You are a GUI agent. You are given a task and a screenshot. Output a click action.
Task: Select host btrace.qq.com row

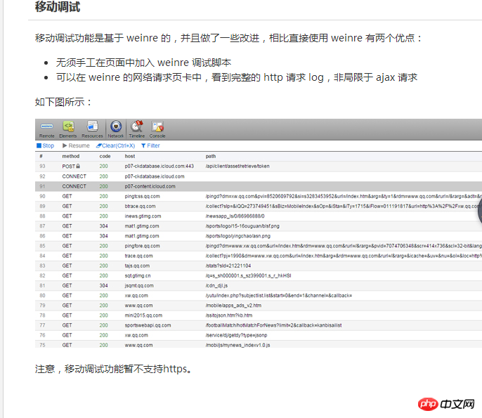coord(259,207)
